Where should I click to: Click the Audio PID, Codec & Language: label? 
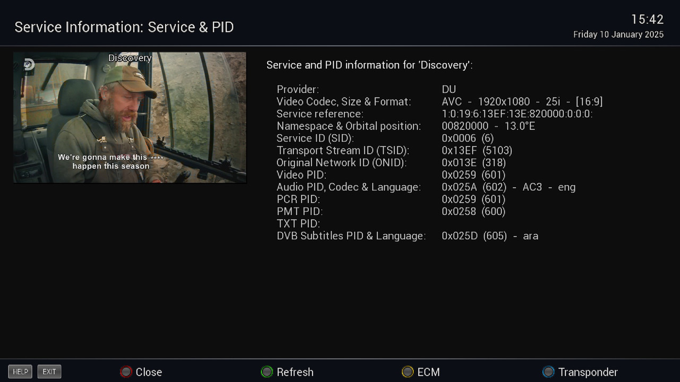pos(348,187)
